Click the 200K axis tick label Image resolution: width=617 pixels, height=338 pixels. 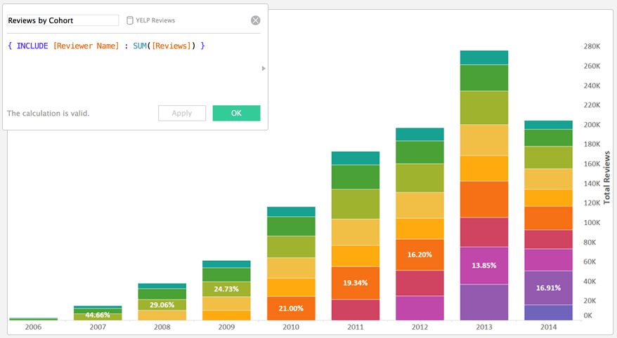(592, 125)
